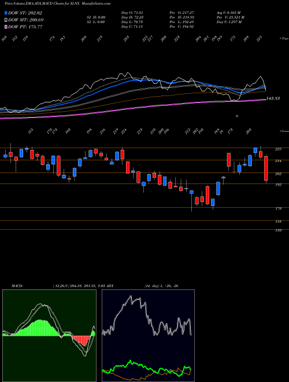Click the chart title text for XLNX
This screenshot has width=289, height=382.
[x=57, y=3]
